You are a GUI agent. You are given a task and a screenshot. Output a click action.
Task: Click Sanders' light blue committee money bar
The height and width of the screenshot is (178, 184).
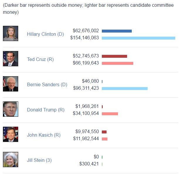pos(125,88)
